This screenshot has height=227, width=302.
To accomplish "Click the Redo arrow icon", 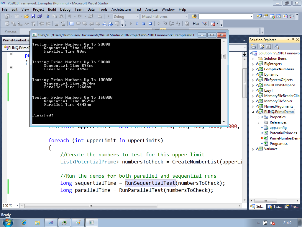I will [x=80, y=17].
